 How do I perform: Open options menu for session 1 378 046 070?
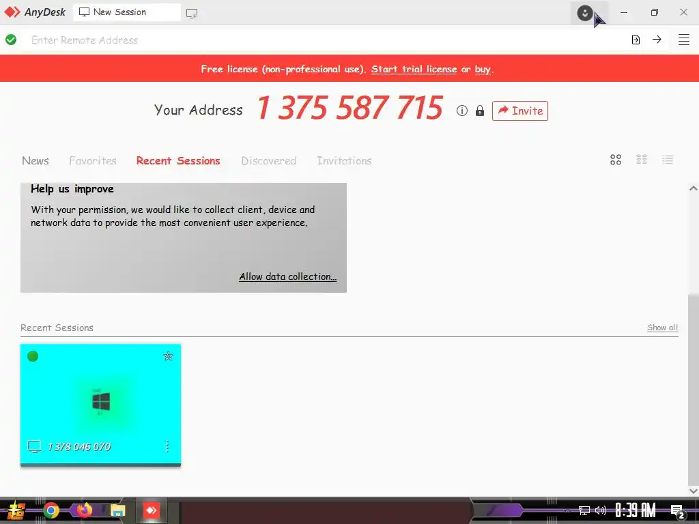click(x=167, y=446)
